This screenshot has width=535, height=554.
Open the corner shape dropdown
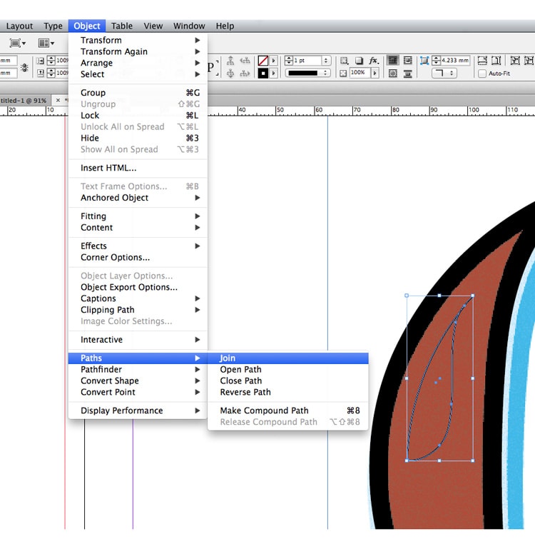[444, 73]
